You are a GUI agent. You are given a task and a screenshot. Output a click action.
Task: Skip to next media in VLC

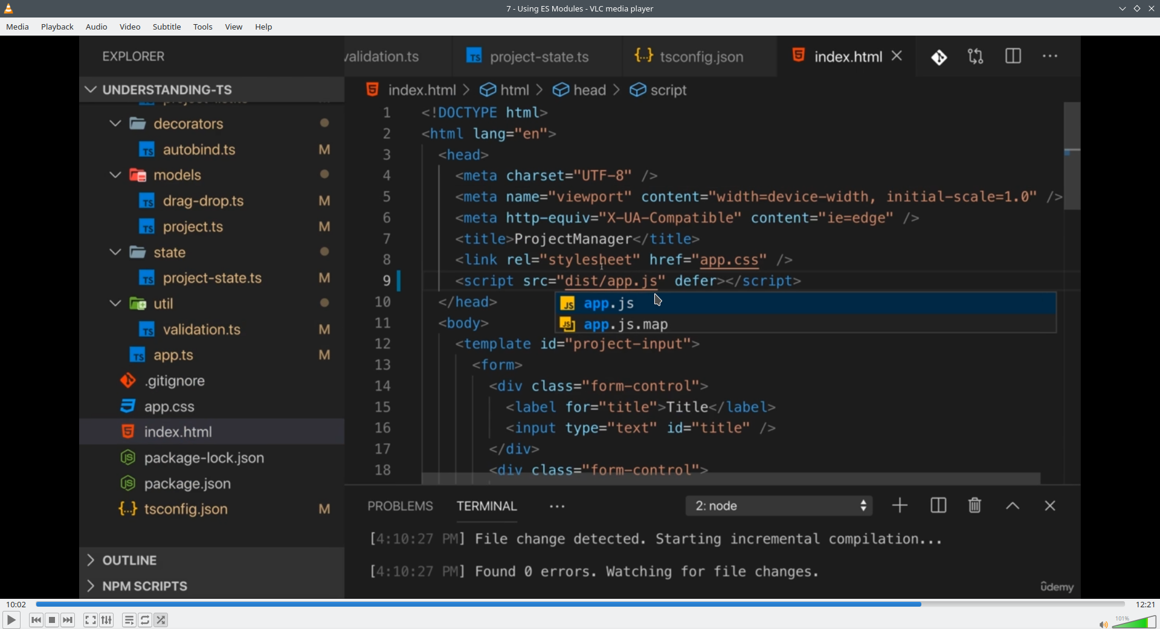pos(68,620)
